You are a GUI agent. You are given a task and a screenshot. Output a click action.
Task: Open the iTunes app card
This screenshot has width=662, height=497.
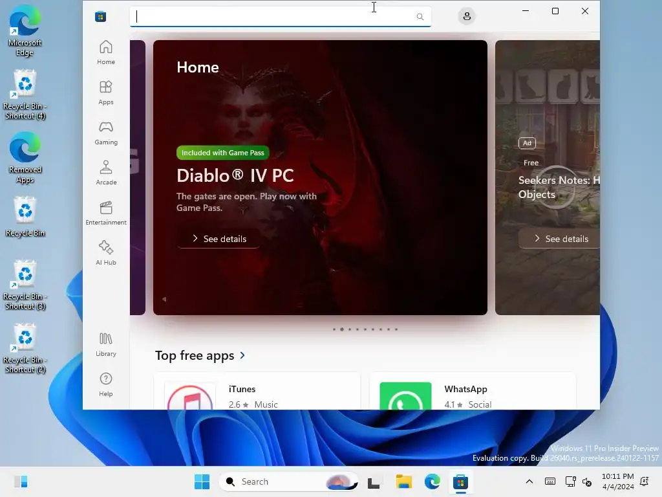pos(257,392)
